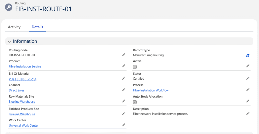Edit Work Center via pencil icon
The width and height of the screenshot is (259, 134).
(x=124, y=125)
